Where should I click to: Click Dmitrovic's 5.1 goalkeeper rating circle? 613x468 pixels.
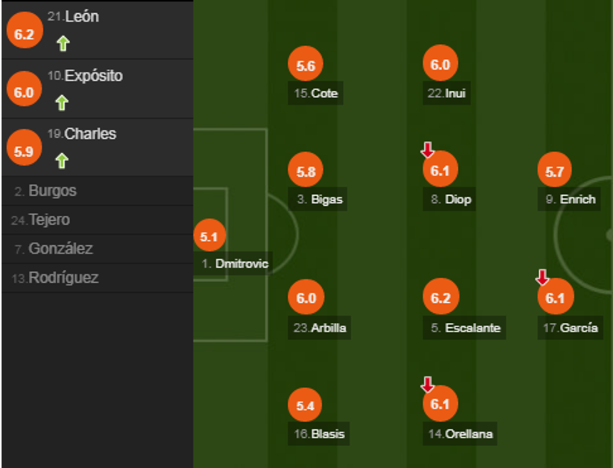[208, 237]
